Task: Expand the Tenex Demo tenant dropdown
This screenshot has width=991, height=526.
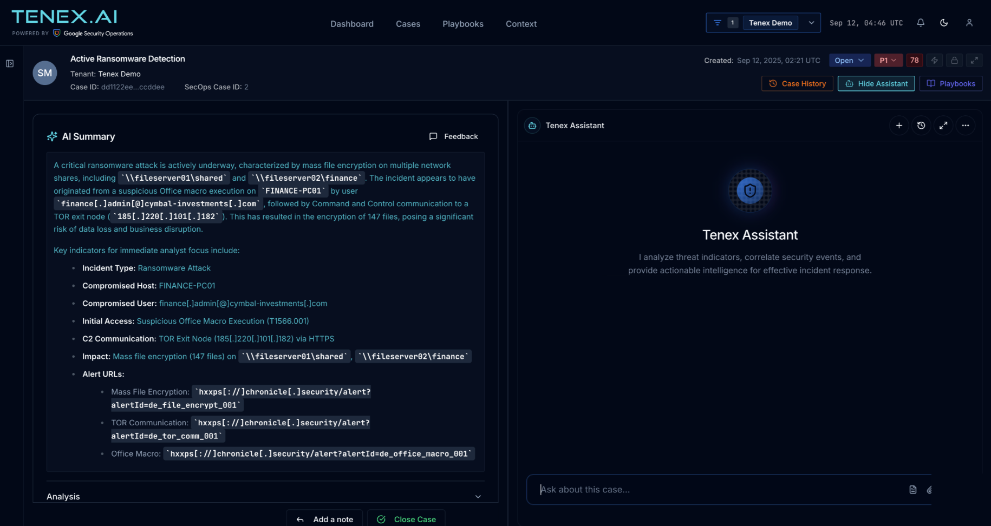Action: 811,23
